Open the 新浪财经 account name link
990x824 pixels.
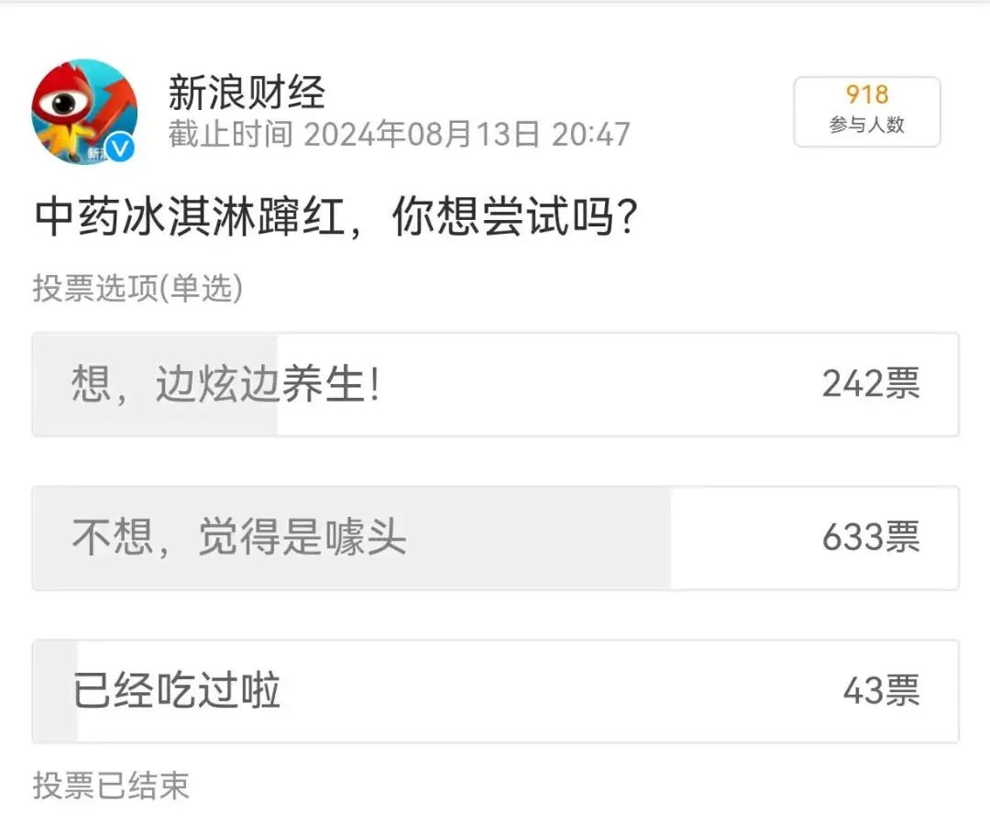(247, 93)
